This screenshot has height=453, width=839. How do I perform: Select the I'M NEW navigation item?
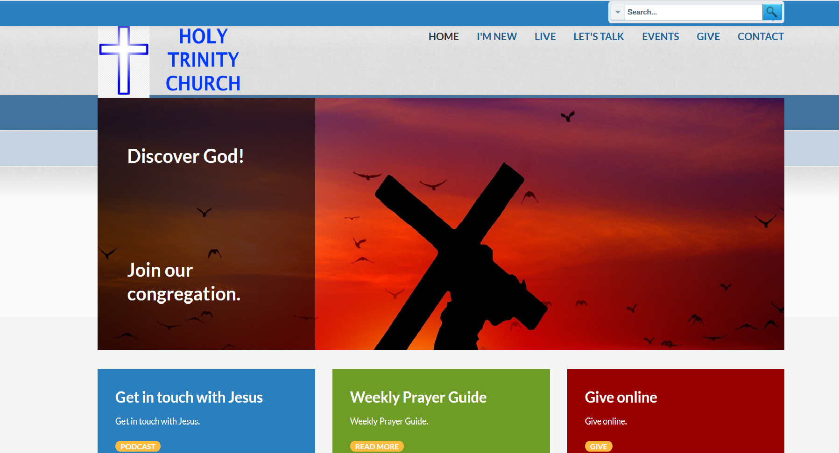click(x=496, y=36)
